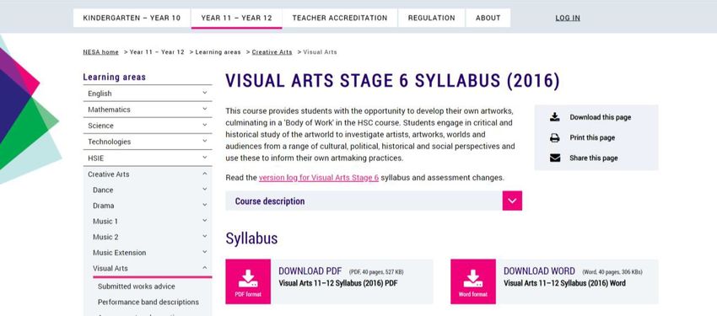Expand the Music 2 submenu chevron
Screen dimensions: 717x316
204,237
